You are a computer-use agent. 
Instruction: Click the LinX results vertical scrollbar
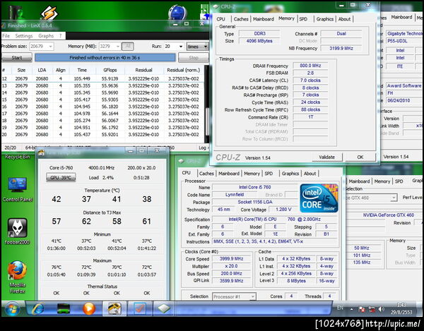pyautogui.click(x=207, y=104)
